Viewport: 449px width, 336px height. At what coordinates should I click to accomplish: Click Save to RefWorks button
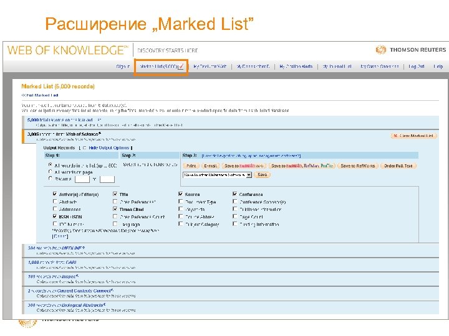358,166
